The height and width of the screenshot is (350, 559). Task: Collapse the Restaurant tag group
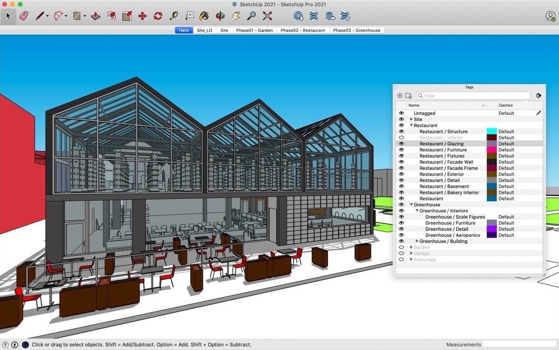[x=411, y=125]
